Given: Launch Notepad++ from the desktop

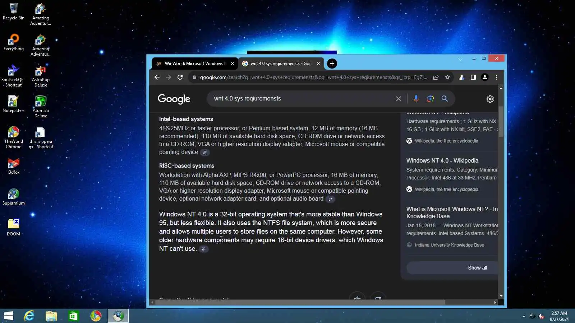Looking at the screenshot, I should point(13,104).
